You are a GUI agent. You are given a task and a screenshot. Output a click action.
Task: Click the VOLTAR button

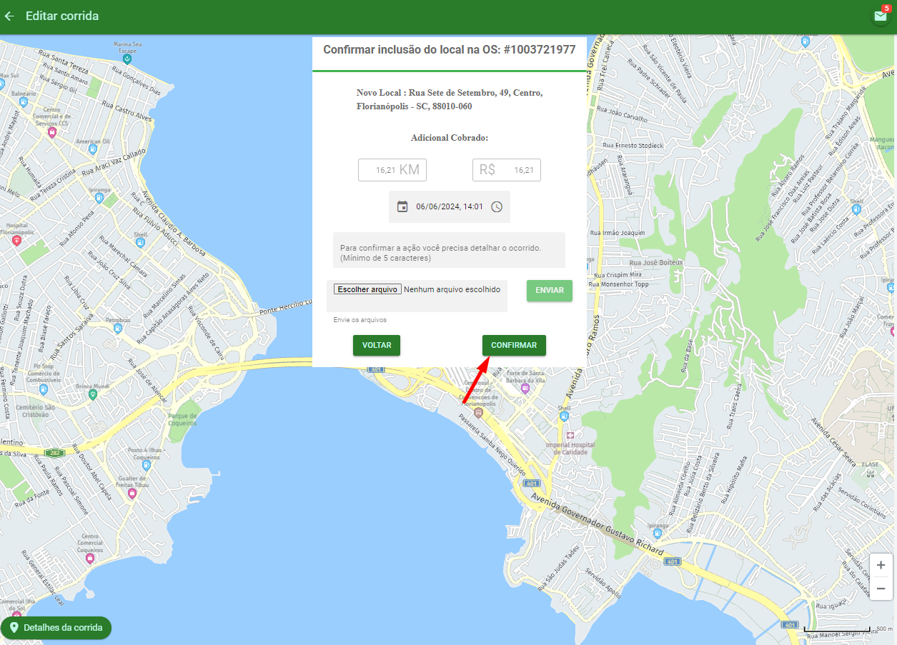pyautogui.click(x=377, y=345)
